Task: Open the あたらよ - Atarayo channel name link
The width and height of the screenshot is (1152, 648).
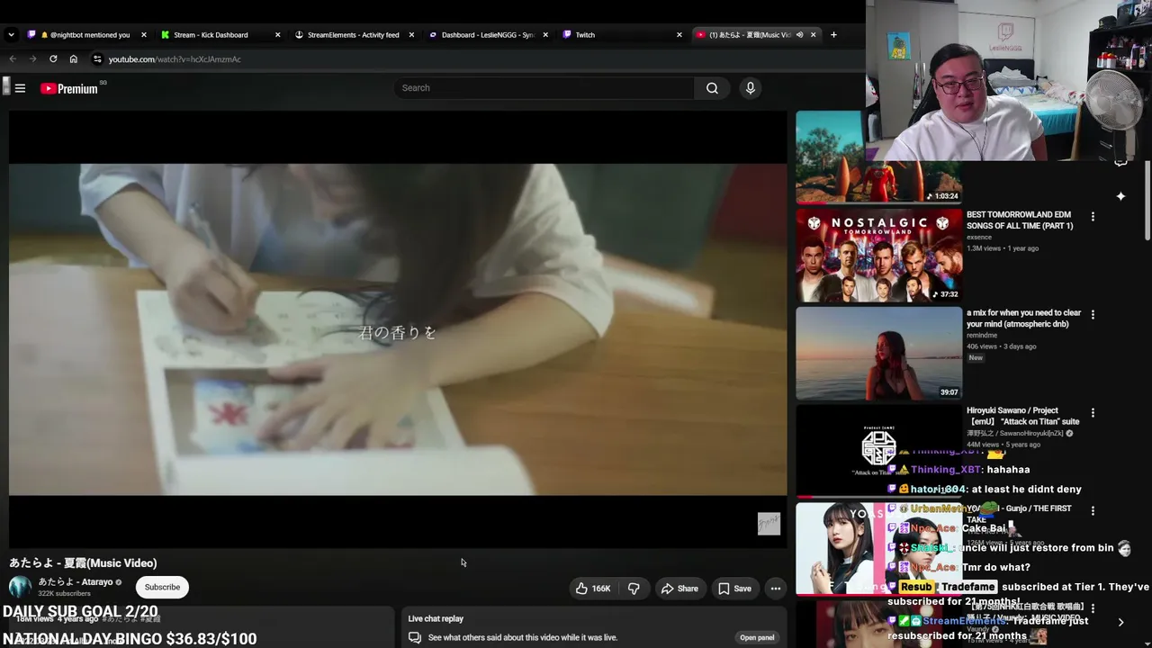Action: [76, 582]
